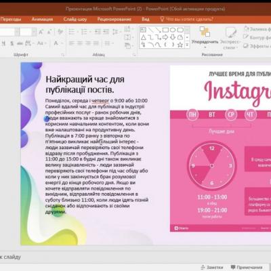Open the columns dropdown
This screenshot has width=271, height=271.
tap(108, 43)
